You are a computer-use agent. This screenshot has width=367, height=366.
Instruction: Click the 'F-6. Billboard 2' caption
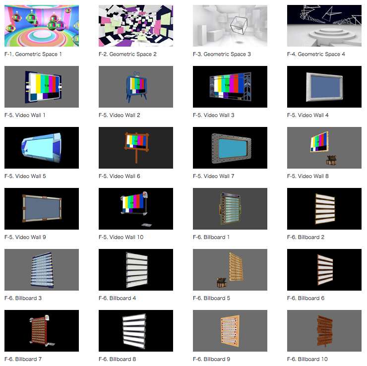306,237
